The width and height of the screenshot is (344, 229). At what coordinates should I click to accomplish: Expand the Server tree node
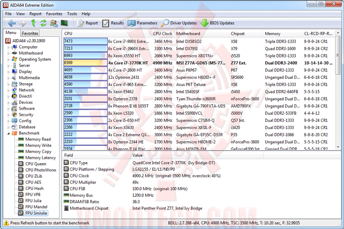(x=9, y=65)
